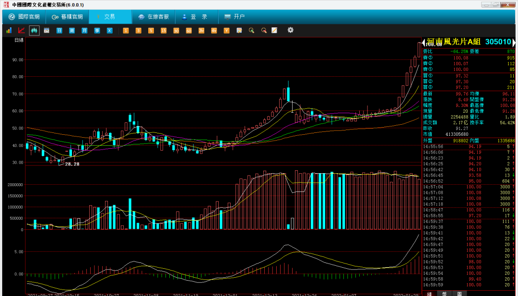Image resolution: width=518 pixels, height=296 pixels.
Task: Click the 日線 chart label
Action: pos(19,40)
